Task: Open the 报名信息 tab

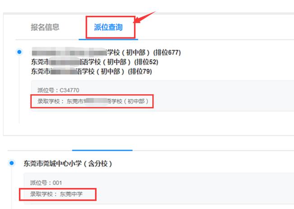Action: click(45, 27)
